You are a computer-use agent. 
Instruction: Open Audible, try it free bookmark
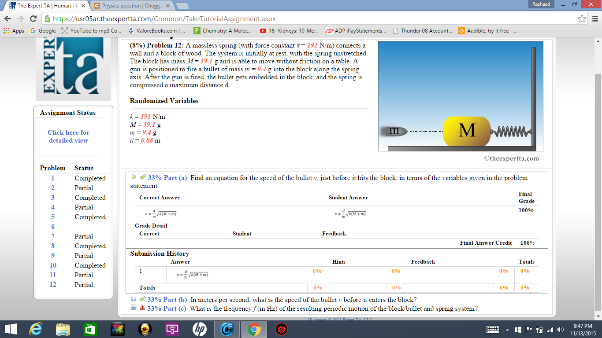[x=488, y=31]
